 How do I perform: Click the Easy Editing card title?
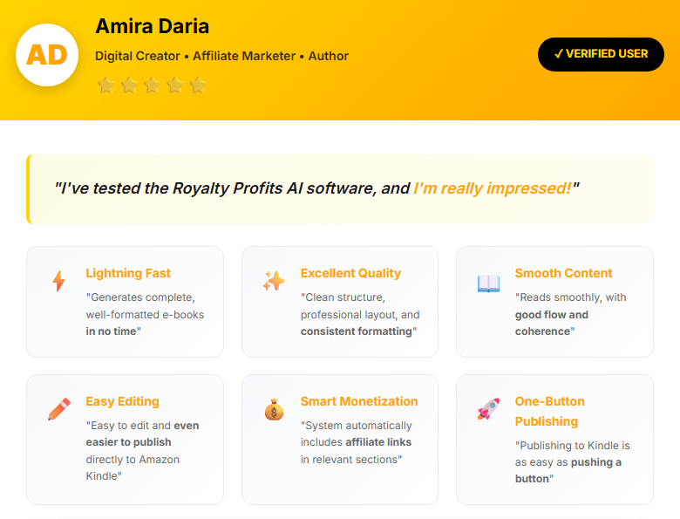coord(122,401)
